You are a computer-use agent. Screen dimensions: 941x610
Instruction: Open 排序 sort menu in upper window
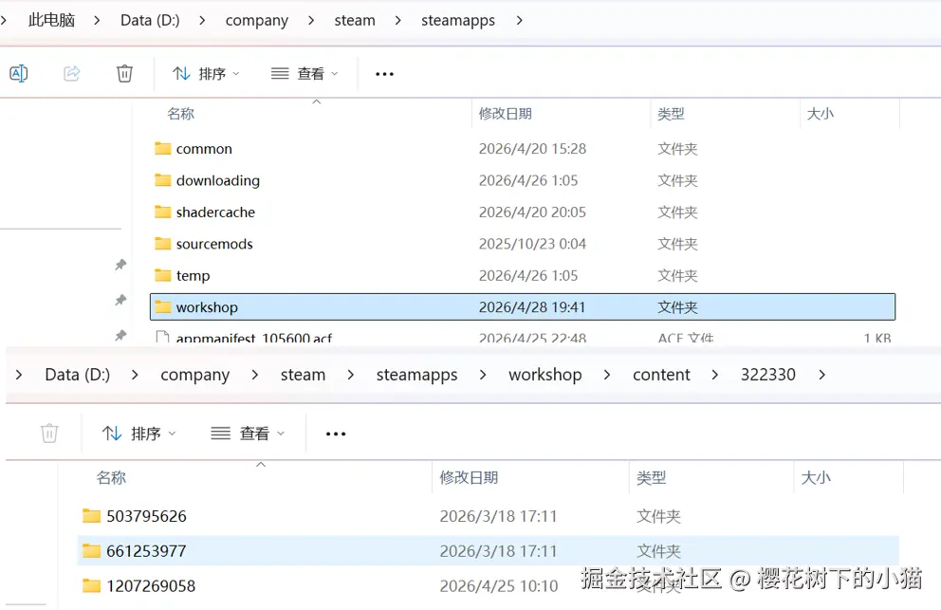click(x=206, y=73)
